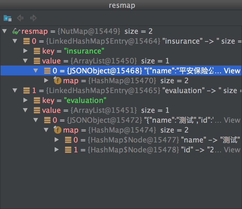The height and width of the screenshot is (209, 242).
Task: Collapse the ArrayList@15451 value node
Action: click(25, 110)
